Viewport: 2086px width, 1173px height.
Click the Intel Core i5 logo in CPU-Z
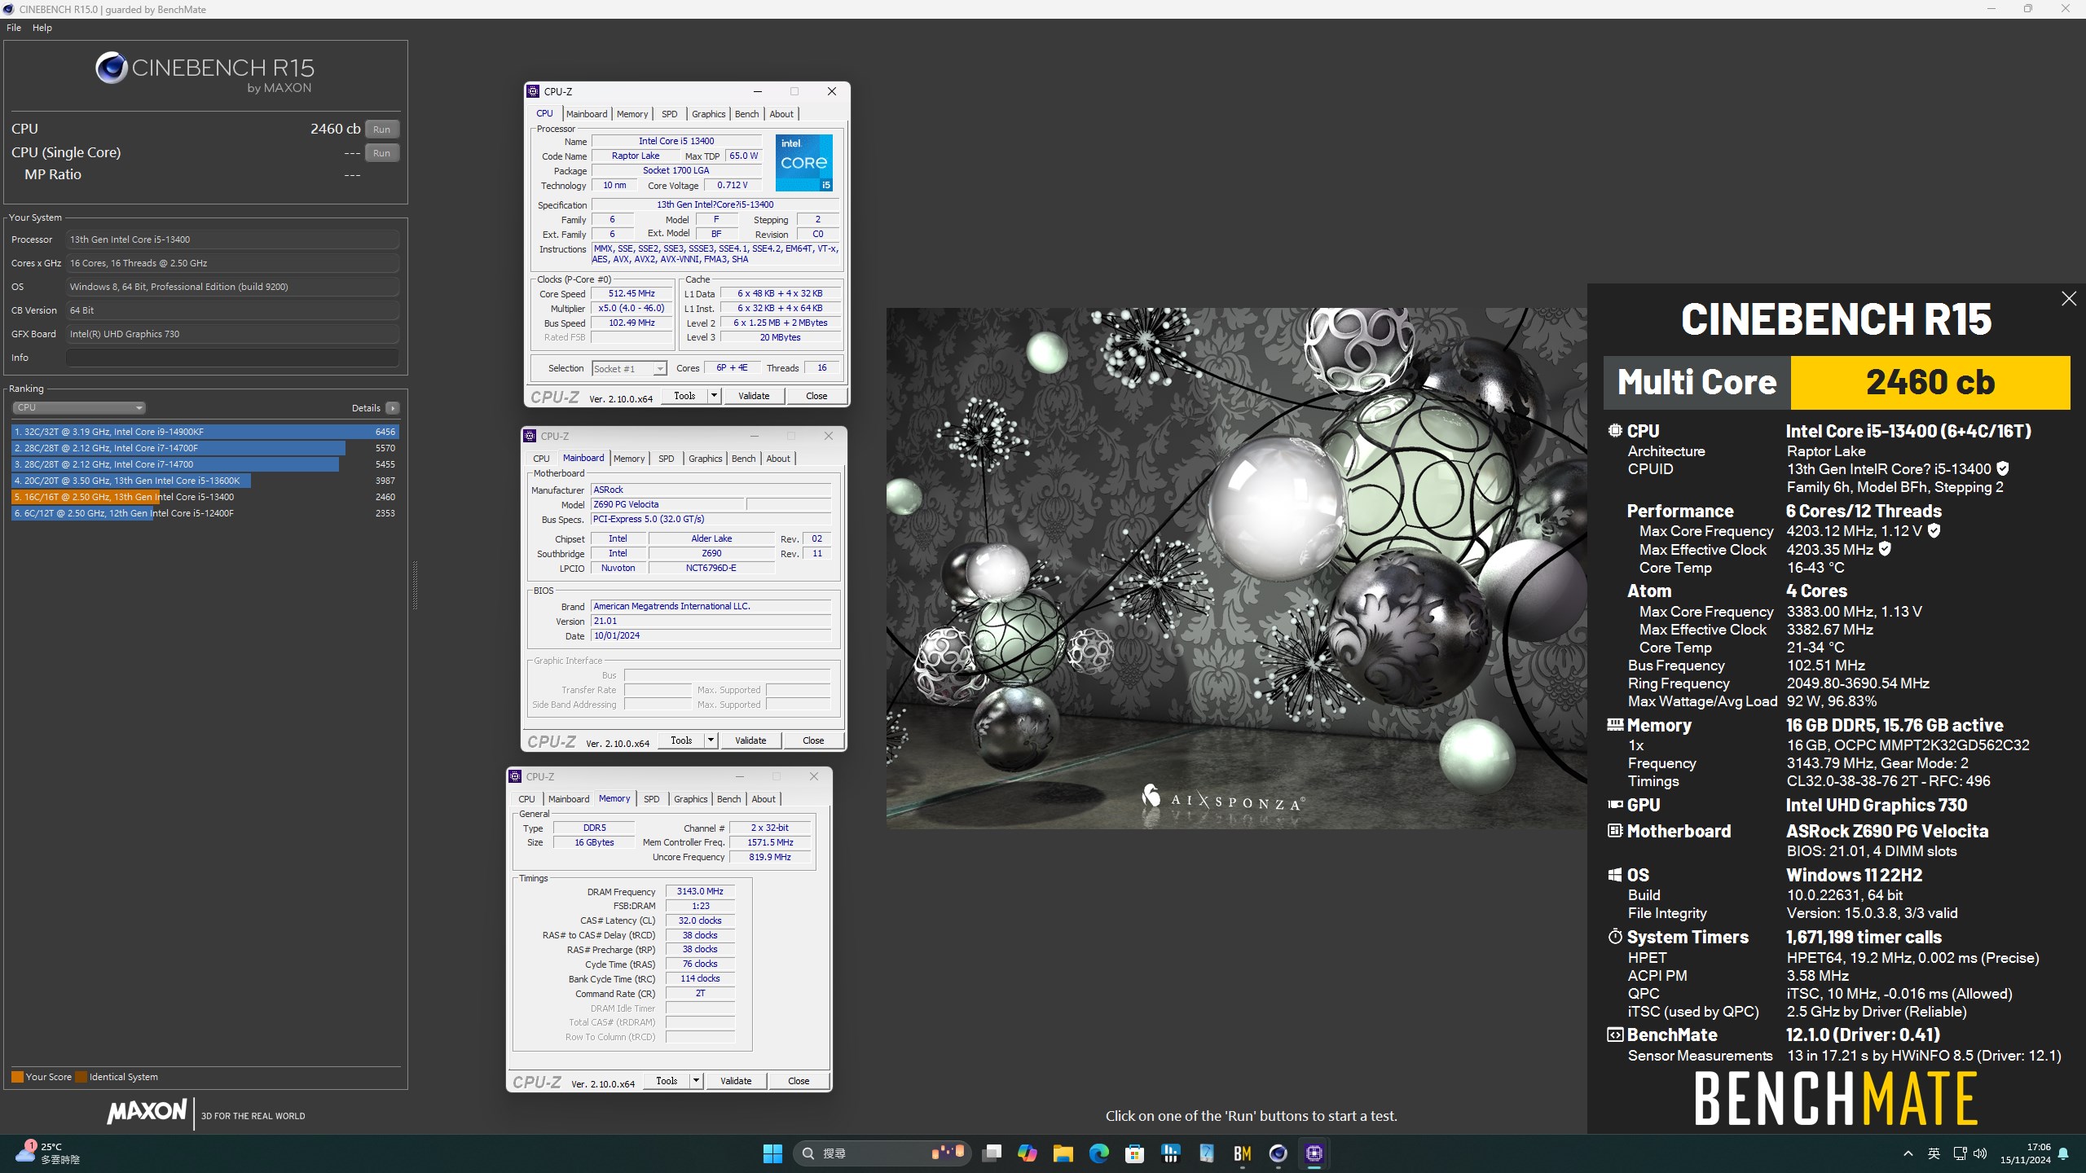click(803, 163)
